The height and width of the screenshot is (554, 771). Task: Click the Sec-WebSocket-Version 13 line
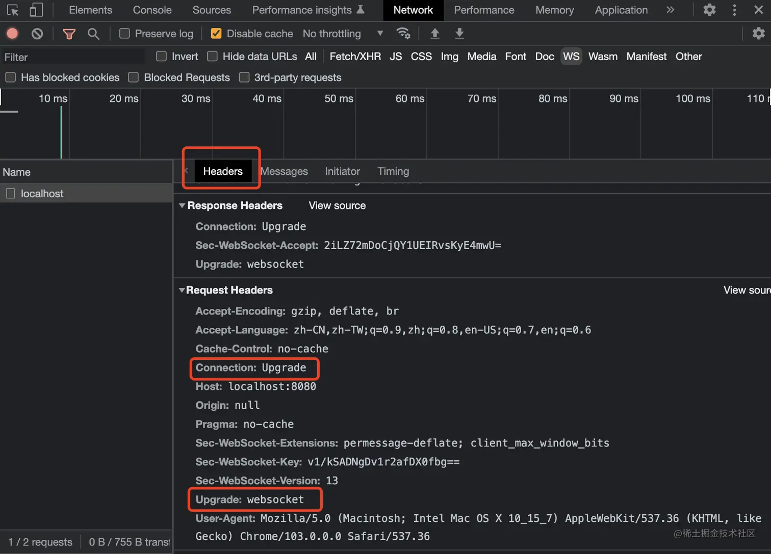click(267, 481)
